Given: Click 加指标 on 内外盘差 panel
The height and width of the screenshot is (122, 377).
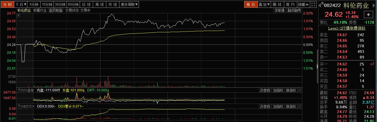Looking at the screenshot, I should (x=278, y=90).
